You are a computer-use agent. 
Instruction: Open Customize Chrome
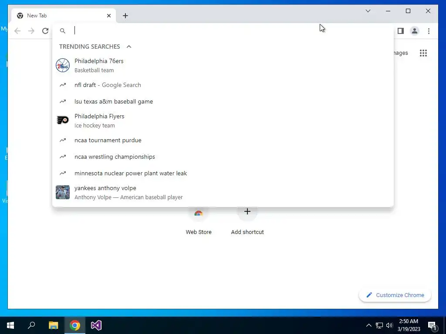point(395,295)
